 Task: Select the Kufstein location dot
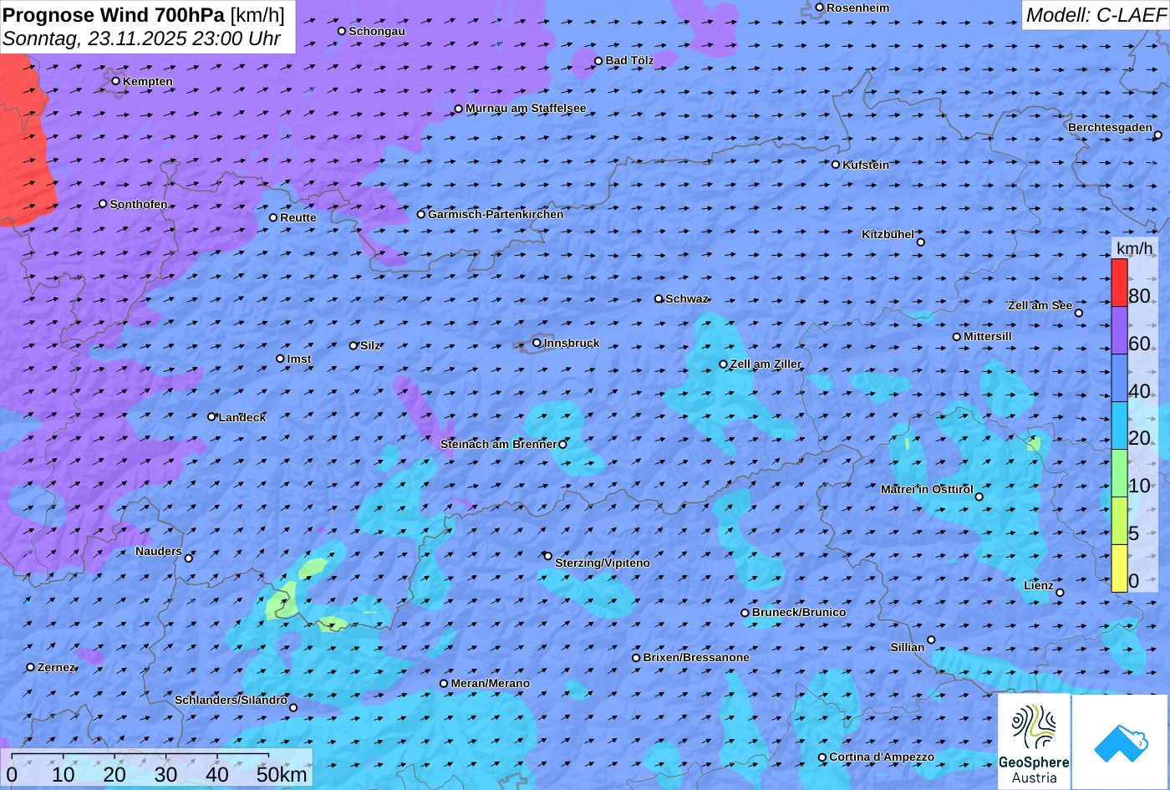pos(836,165)
